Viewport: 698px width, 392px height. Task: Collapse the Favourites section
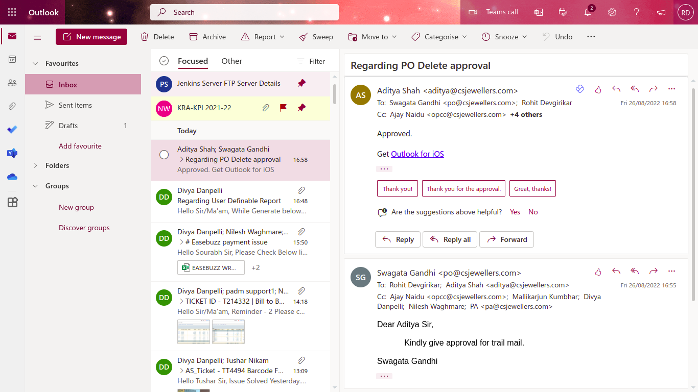tap(35, 64)
